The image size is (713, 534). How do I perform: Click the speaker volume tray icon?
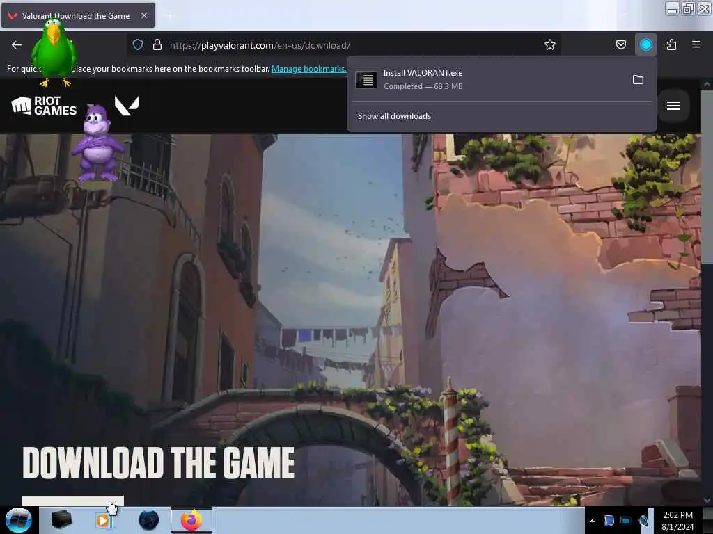[x=643, y=521]
